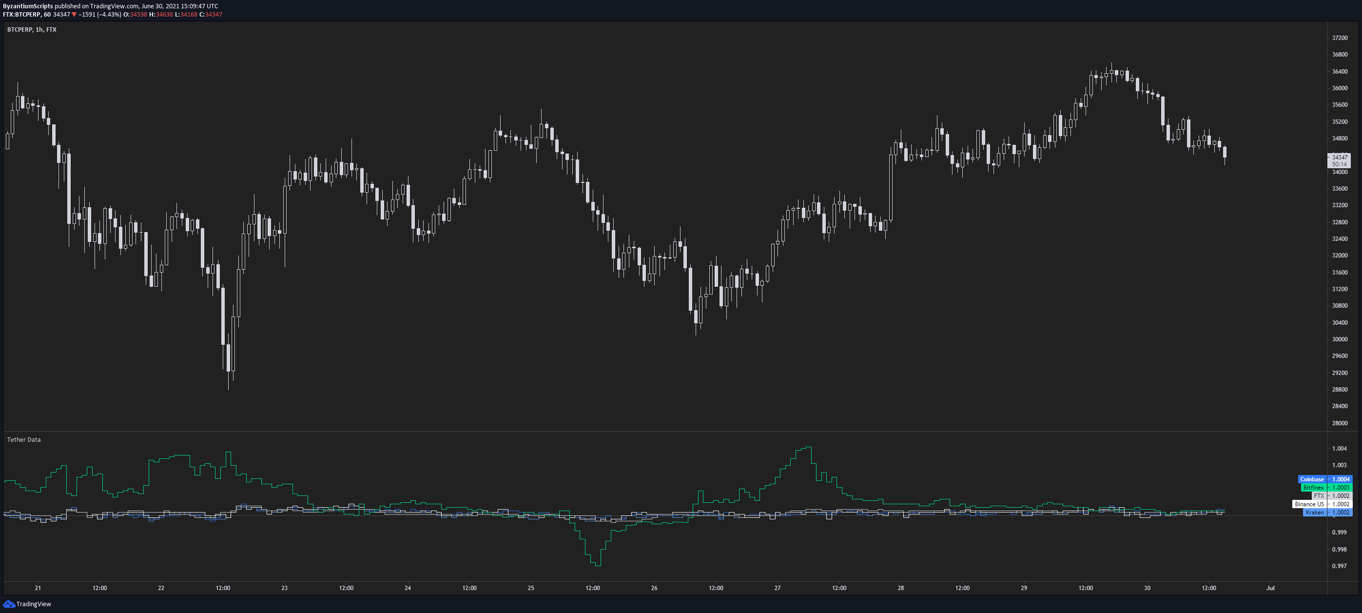Screen dimensions: 1362x613
Task: Click the 'BTCPERP, 1h, FTX' pane legend
Action: click(x=32, y=30)
